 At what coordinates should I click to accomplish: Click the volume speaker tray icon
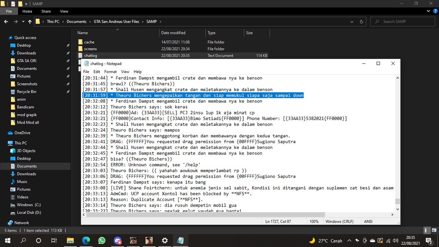point(395,241)
